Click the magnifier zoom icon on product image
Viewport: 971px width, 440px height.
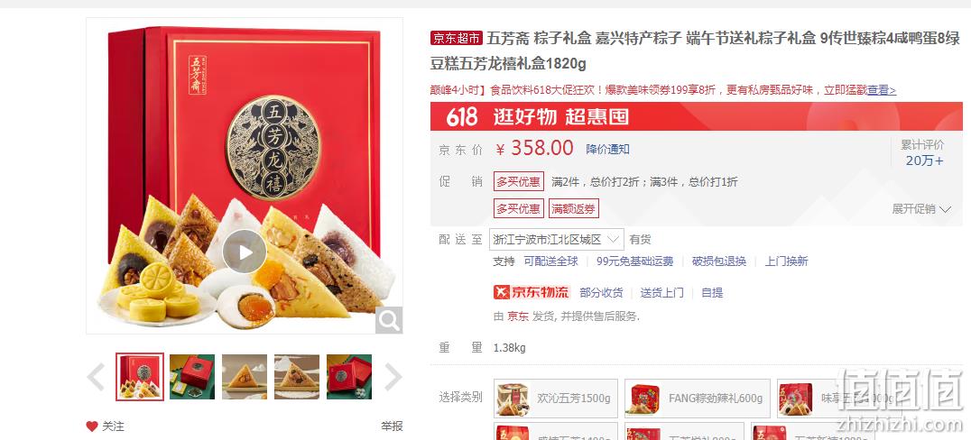pyautogui.click(x=389, y=320)
